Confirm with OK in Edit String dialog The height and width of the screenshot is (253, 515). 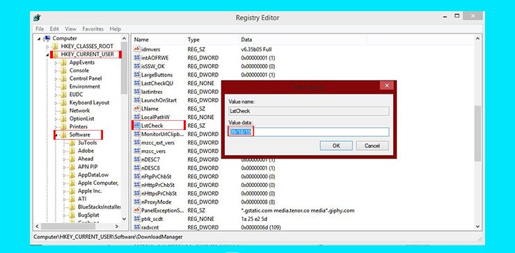pos(336,146)
